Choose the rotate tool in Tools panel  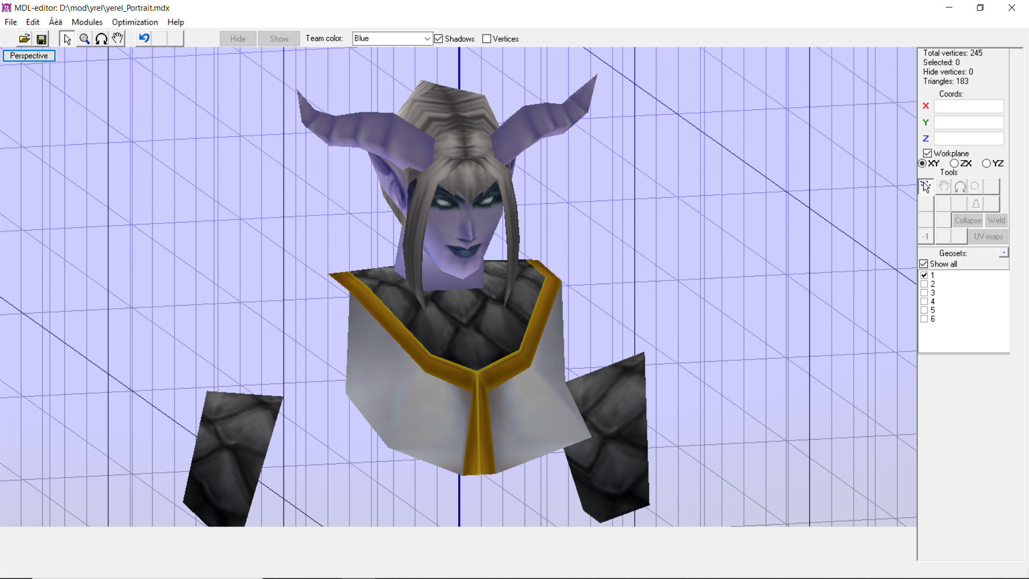(960, 187)
